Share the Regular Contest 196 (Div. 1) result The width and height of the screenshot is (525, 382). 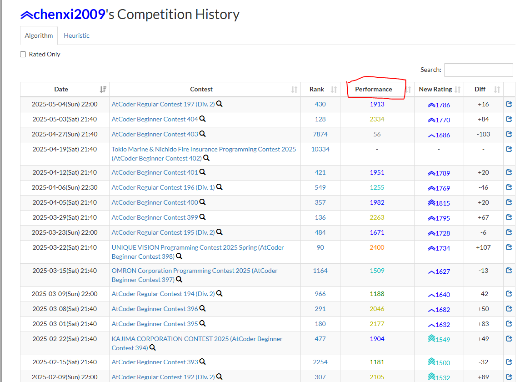click(x=509, y=187)
